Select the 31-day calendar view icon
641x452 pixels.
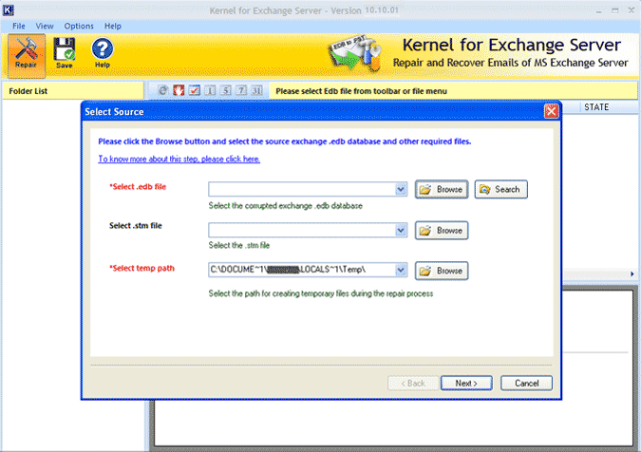point(256,90)
